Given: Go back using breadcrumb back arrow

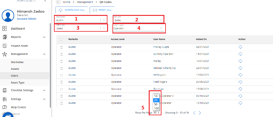Looking at the screenshot, I should [58, 2].
